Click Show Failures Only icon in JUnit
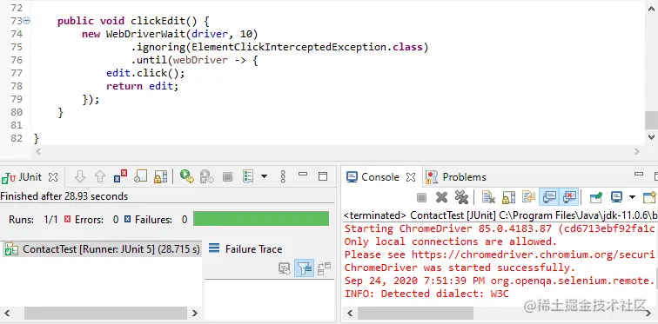658x324 pixels. [x=120, y=176]
